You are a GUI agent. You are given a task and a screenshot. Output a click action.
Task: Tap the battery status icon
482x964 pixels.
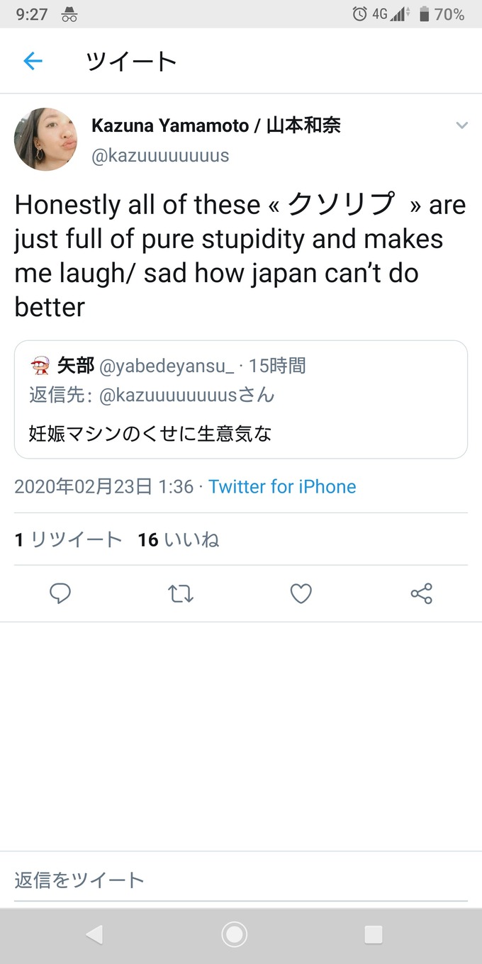425,13
